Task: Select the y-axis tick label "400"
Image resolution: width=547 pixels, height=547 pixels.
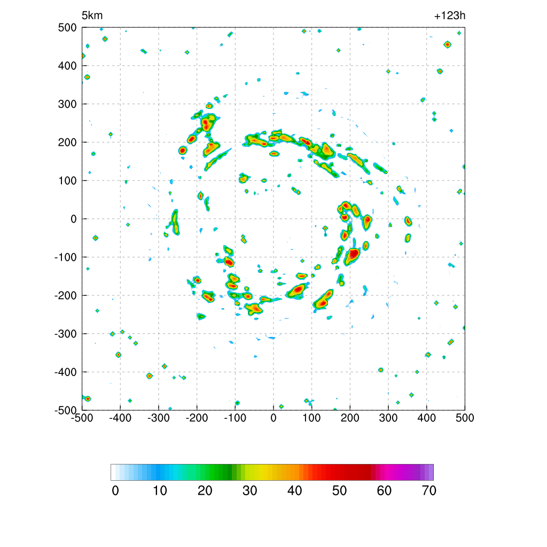Action: pos(67,66)
